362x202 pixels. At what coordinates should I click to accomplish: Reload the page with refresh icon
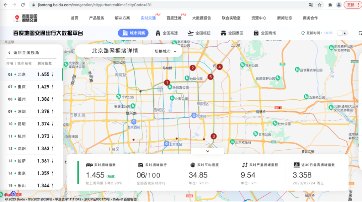pyautogui.click(x=23, y=5)
